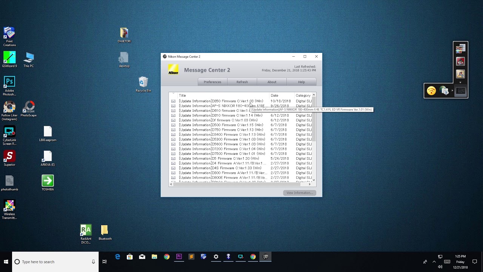Viewport: 483px width, 272px height.
Task: Click the scroll down arrow of message list
Action: (314, 180)
